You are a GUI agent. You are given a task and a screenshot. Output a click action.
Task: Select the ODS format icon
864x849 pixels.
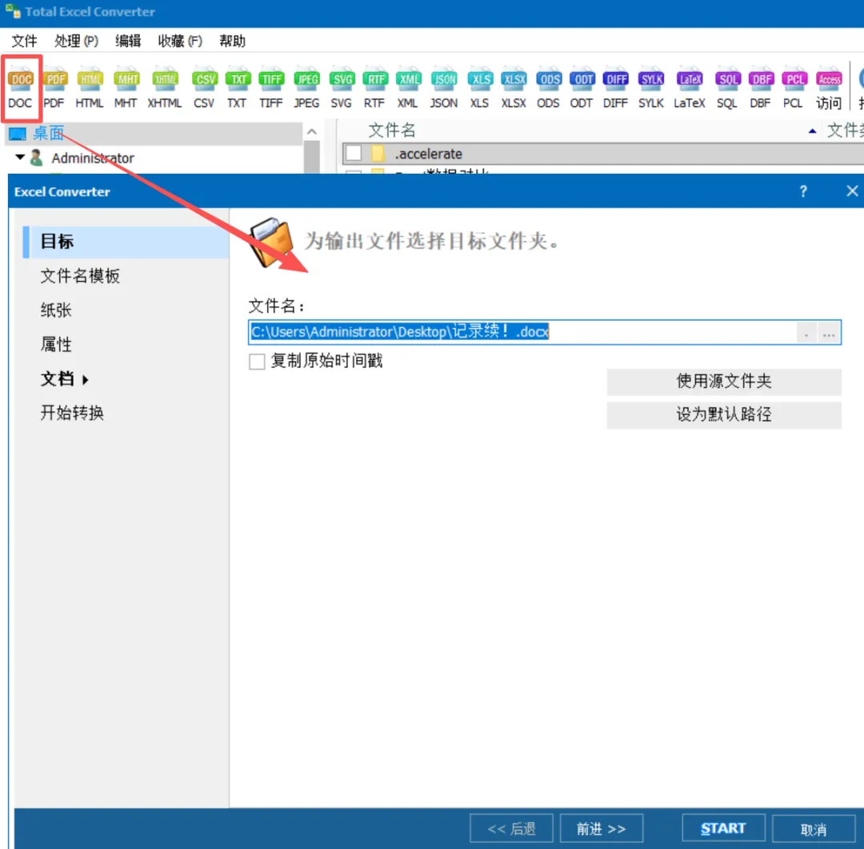coord(549,88)
